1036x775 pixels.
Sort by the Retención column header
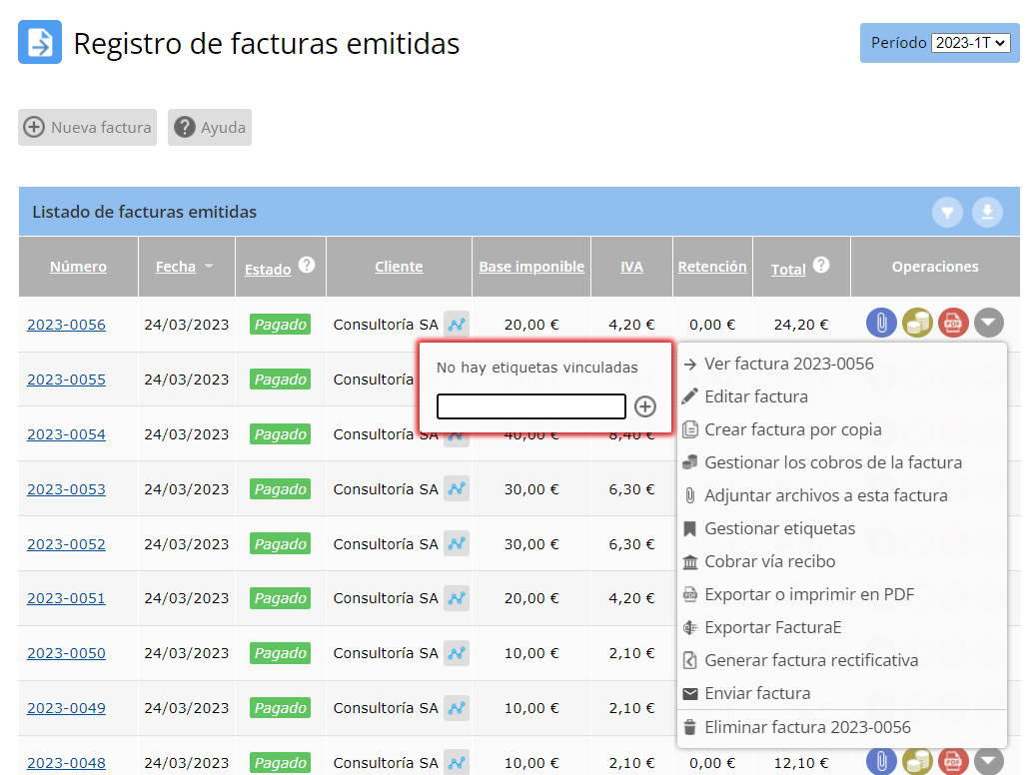tap(712, 267)
